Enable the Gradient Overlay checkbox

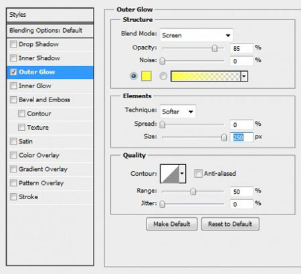(x=13, y=169)
